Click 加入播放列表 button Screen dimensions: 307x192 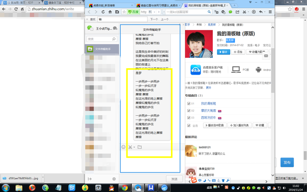coord(239,125)
